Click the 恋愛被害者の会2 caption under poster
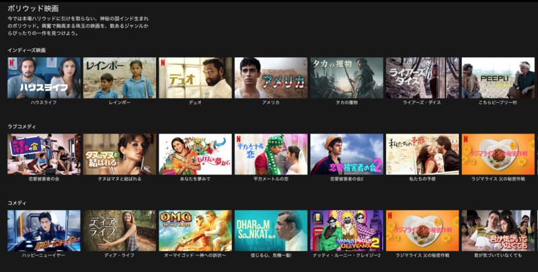538x272 pixels. pyautogui.click(x=346, y=179)
